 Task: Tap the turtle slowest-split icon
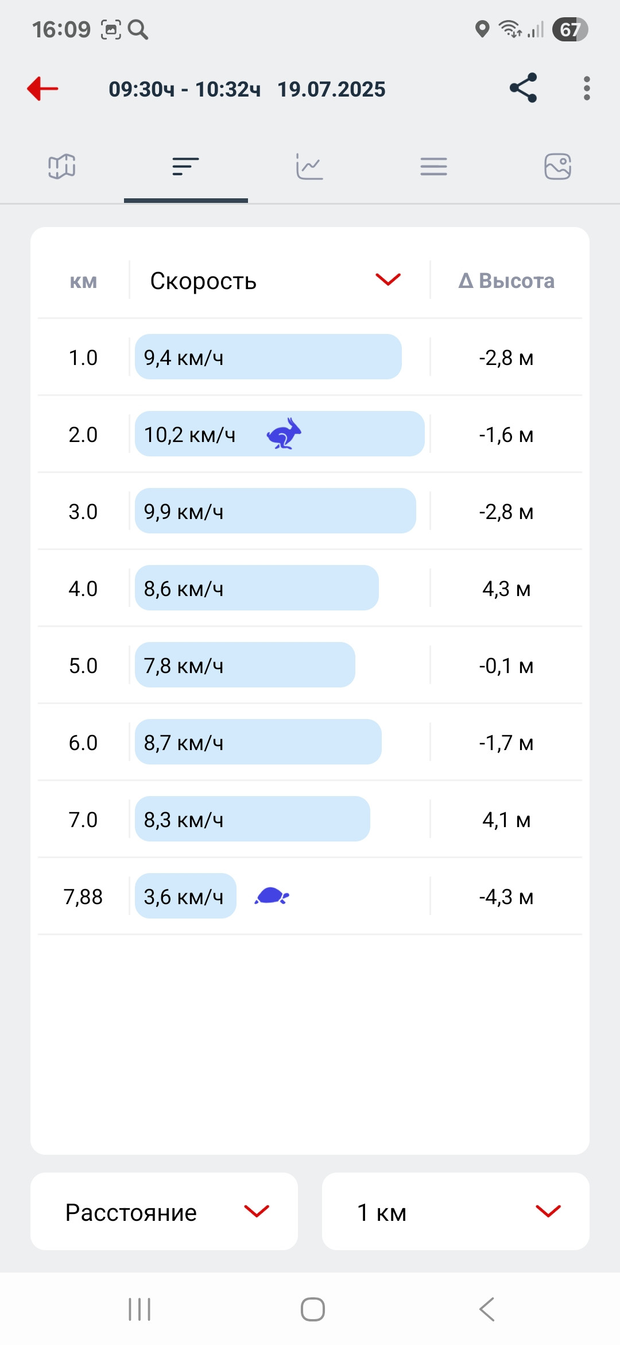(x=272, y=896)
